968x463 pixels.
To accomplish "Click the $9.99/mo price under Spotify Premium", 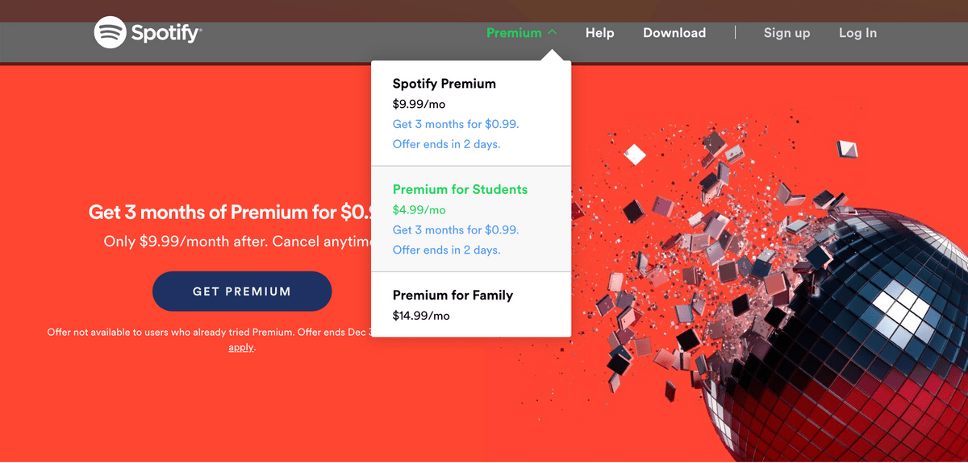I will (419, 104).
